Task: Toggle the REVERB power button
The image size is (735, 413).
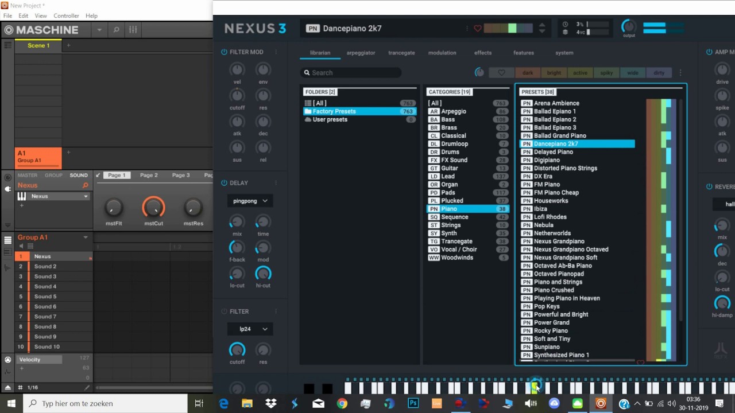Action: pyautogui.click(x=709, y=187)
